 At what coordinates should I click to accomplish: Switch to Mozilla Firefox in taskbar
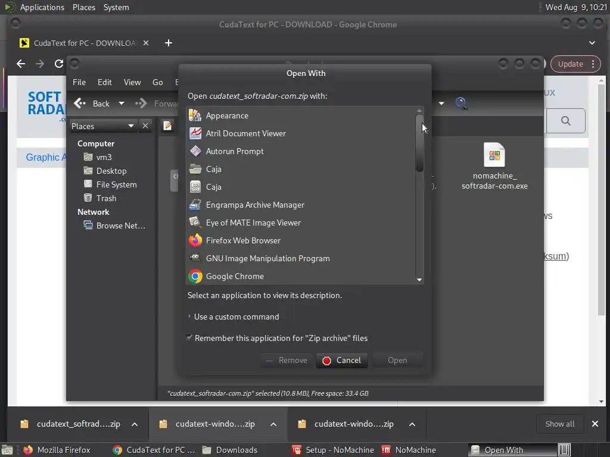(57, 450)
